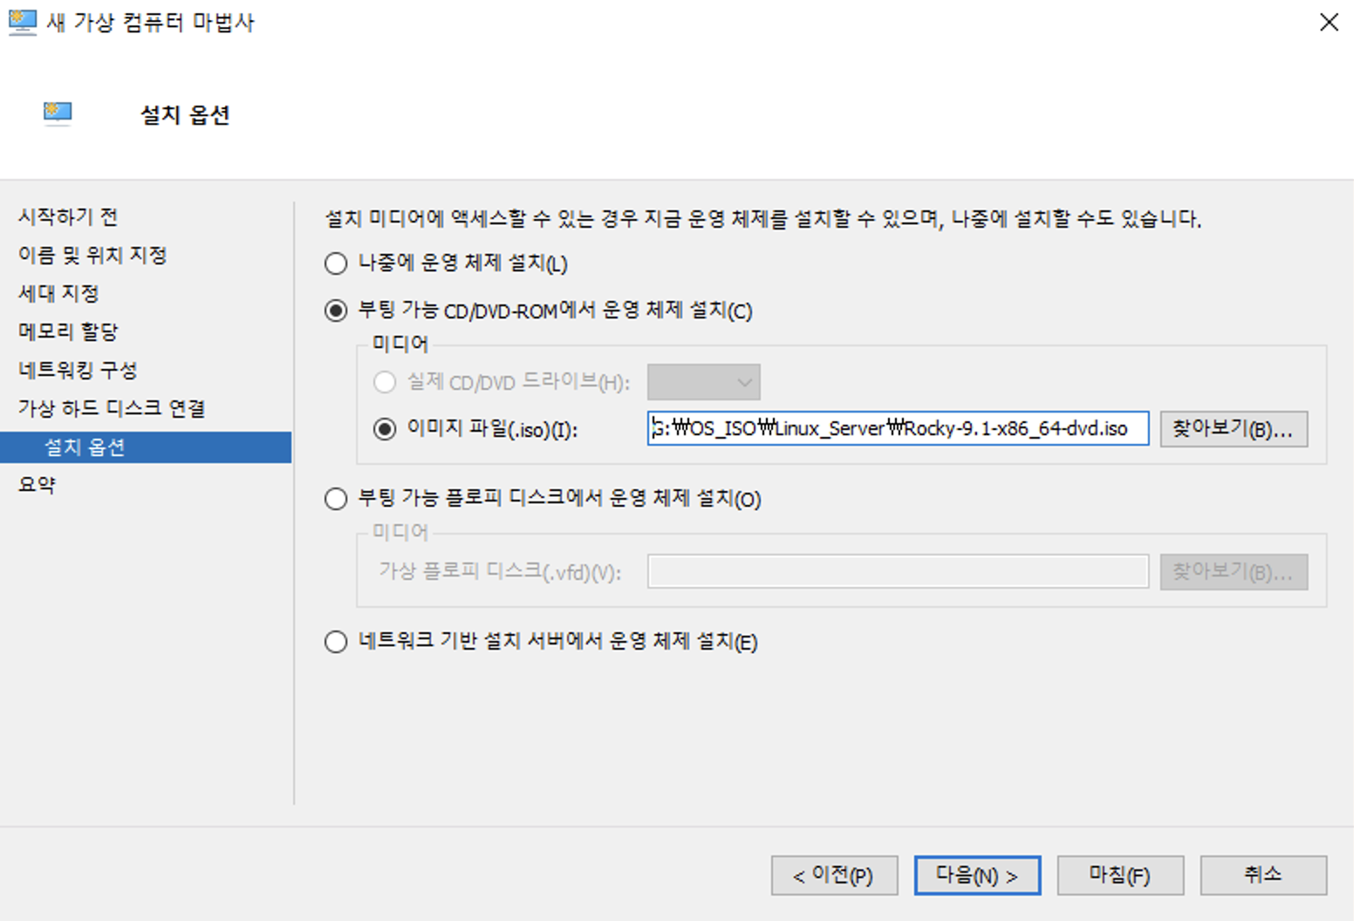Select 부팅 가능 CD/DVD-ROM에서 운영 체제 설치(C) option

pyautogui.click(x=336, y=310)
